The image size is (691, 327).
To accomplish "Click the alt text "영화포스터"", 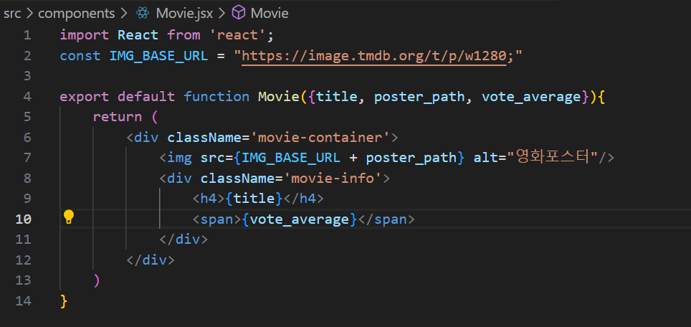I will click(x=552, y=157).
